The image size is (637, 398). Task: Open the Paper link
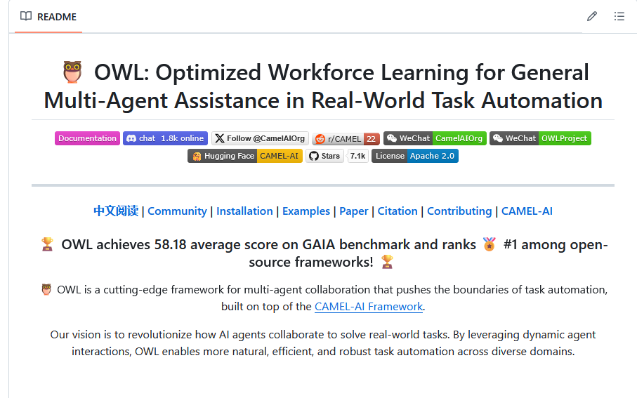[x=353, y=211]
